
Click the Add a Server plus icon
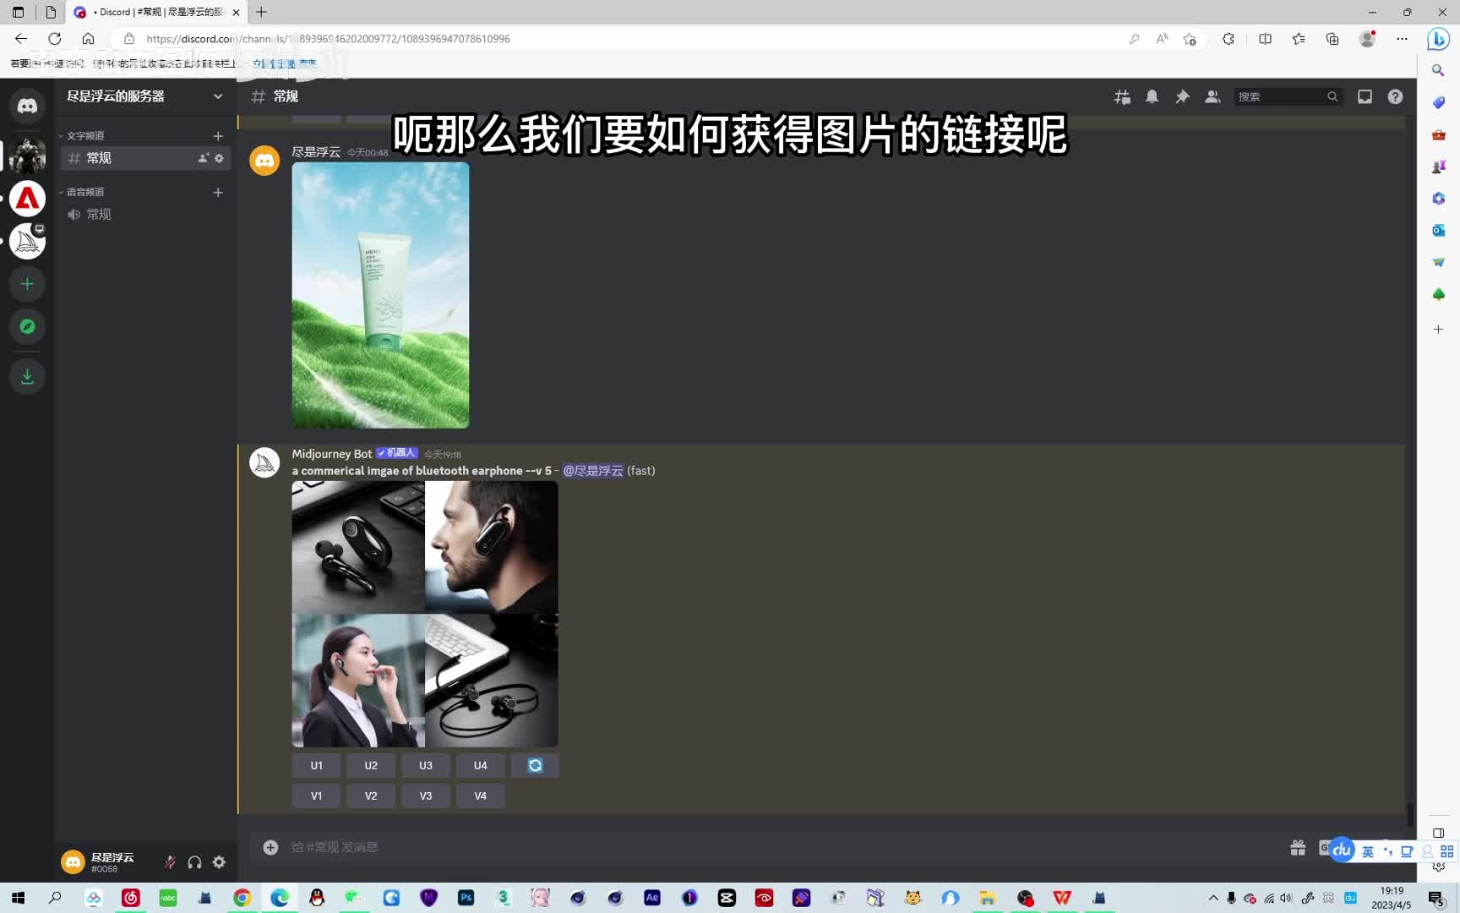tap(27, 284)
